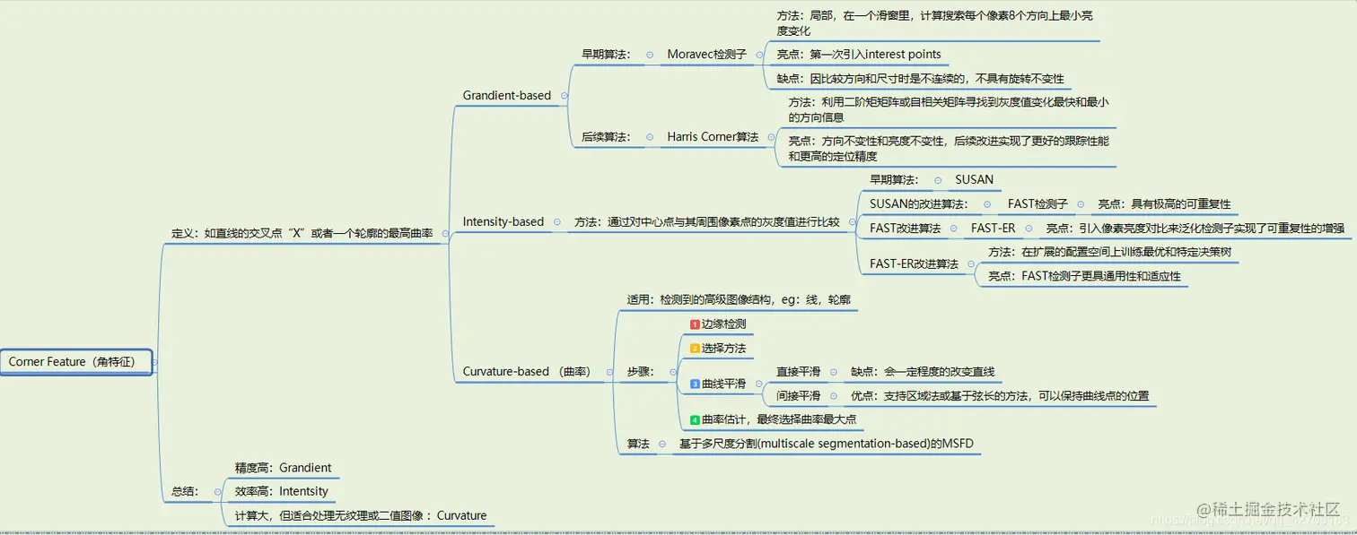Select the SUSAN early-algorithm node

[x=974, y=180]
